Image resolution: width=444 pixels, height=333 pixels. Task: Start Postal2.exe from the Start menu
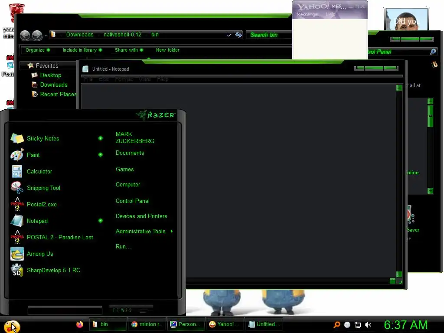coord(42,204)
